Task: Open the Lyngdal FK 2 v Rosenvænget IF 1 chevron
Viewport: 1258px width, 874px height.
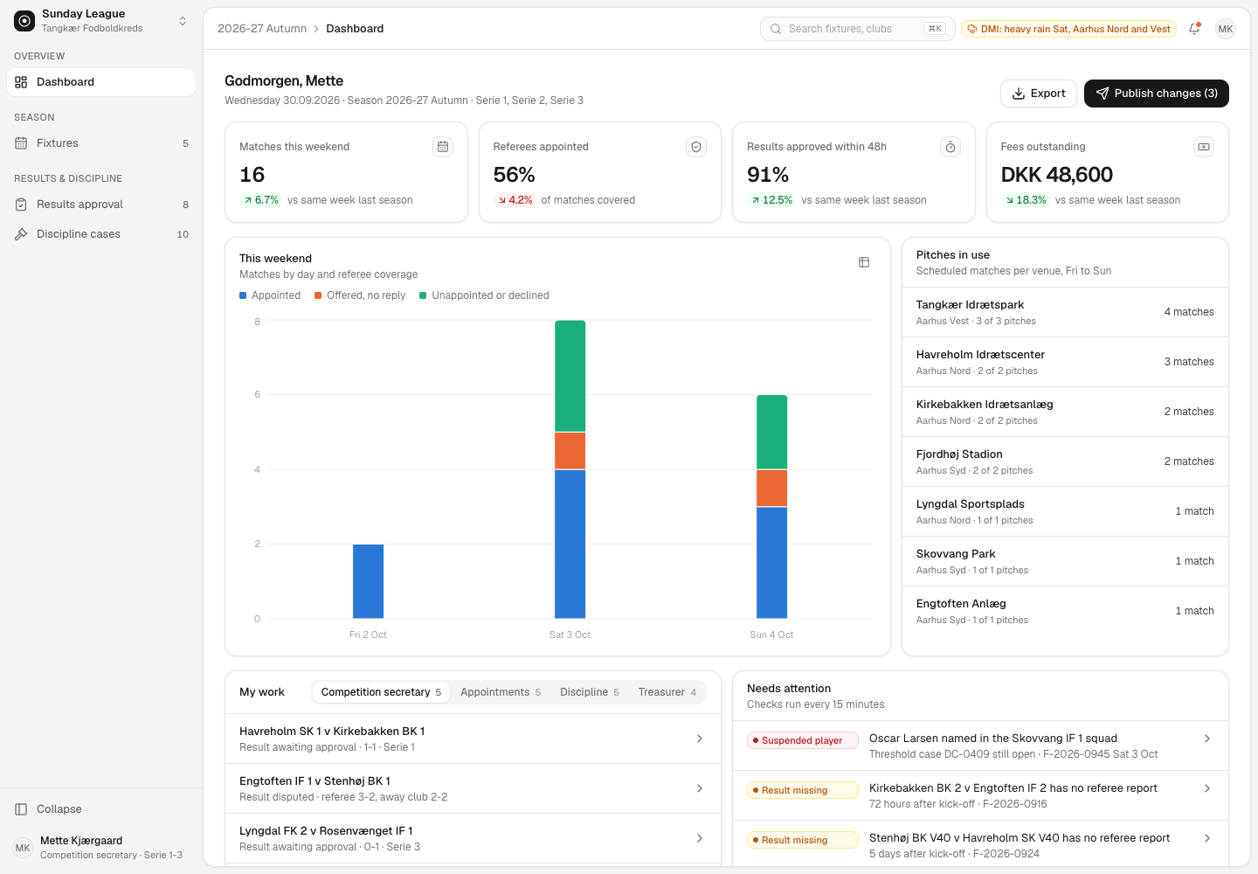Action: pos(700,838)
